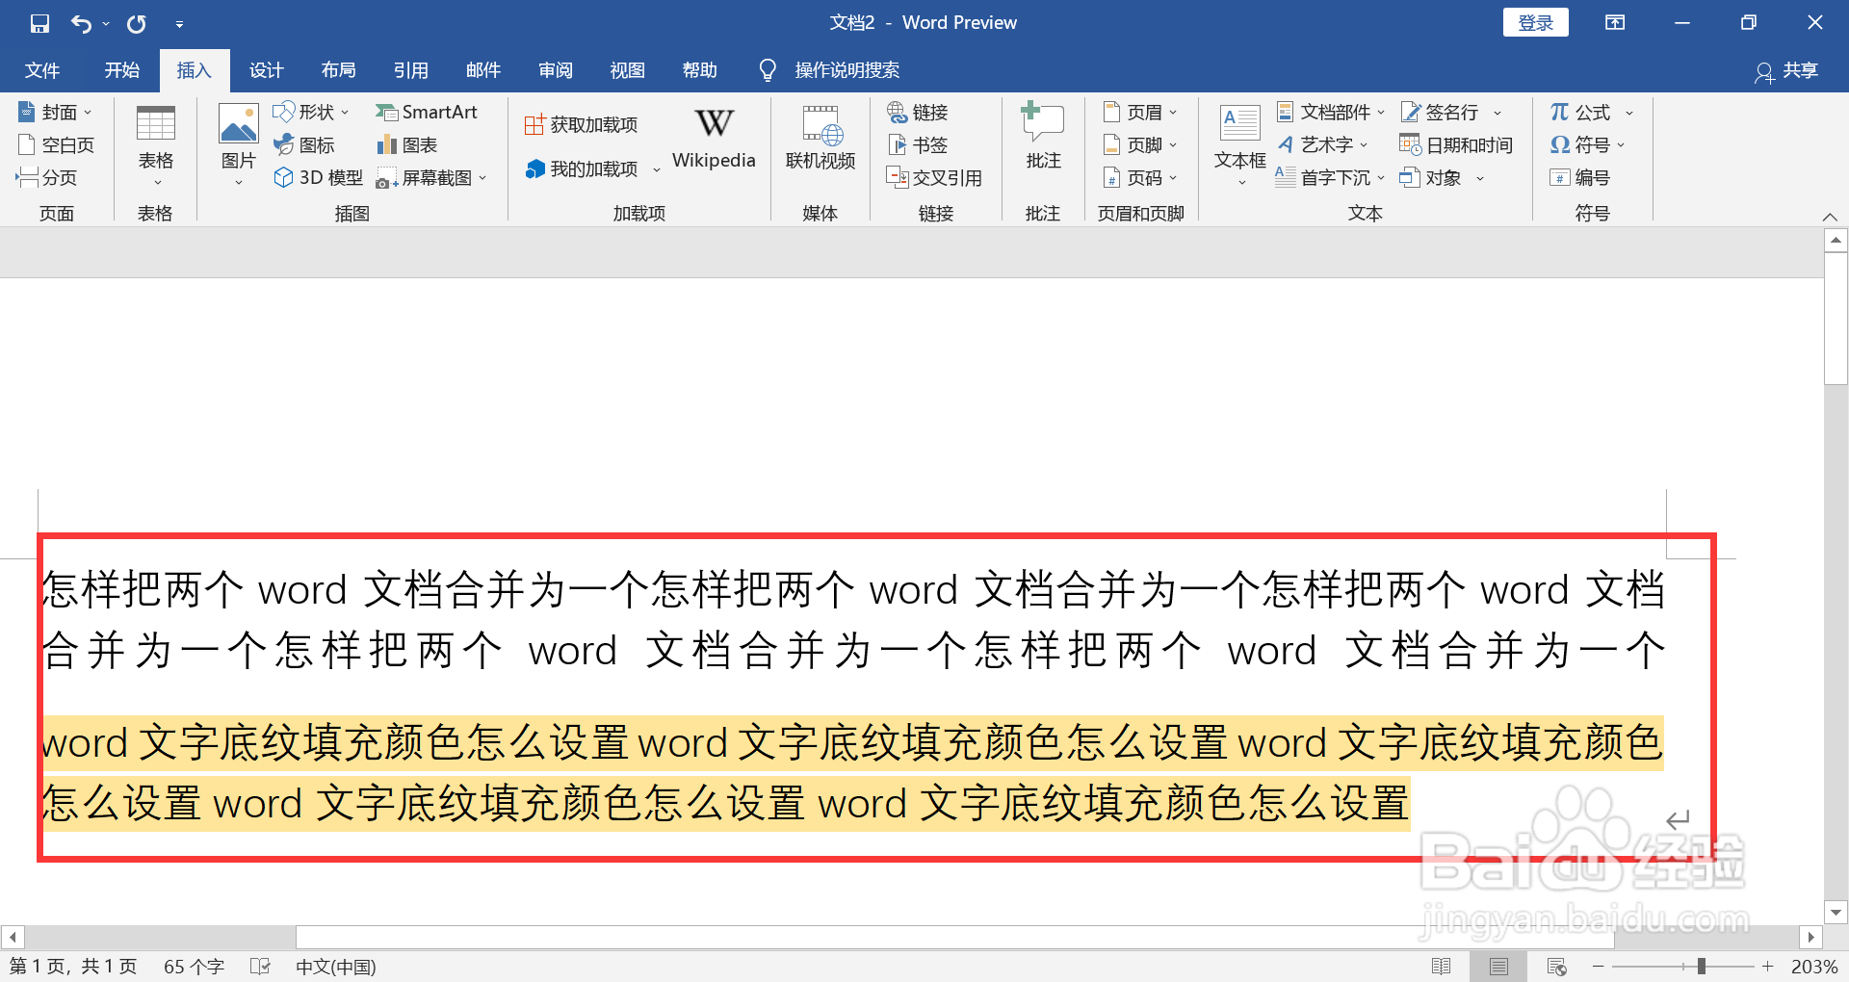1849x982 pixels.
Task: Open the ribbon display options icon
Action: tap(1615, 23)
